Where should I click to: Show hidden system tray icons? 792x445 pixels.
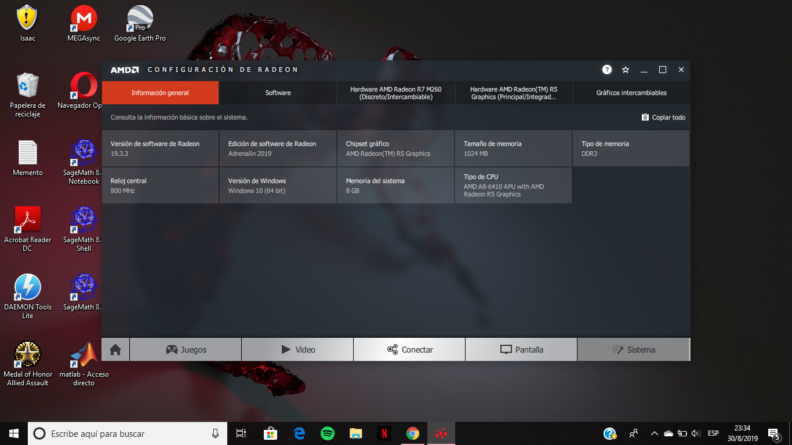(655, 433)
